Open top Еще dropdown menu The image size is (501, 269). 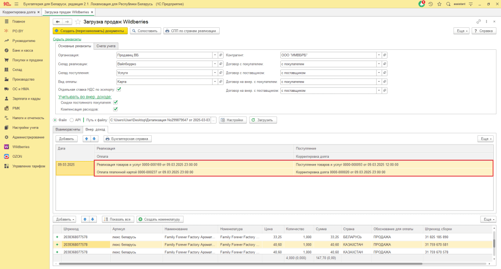(x=461, y=31)
